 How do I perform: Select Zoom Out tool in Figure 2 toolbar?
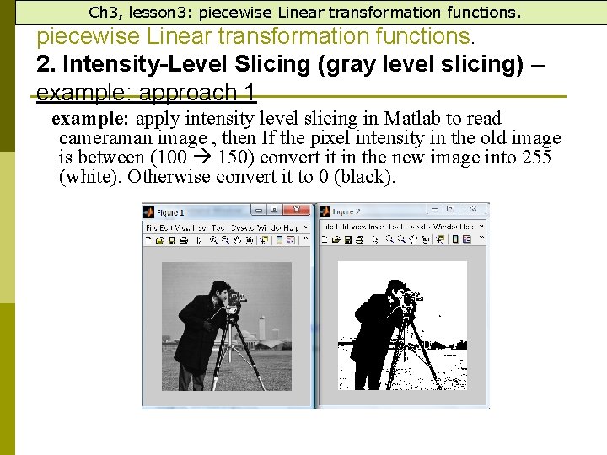click(x=401, y=239)
